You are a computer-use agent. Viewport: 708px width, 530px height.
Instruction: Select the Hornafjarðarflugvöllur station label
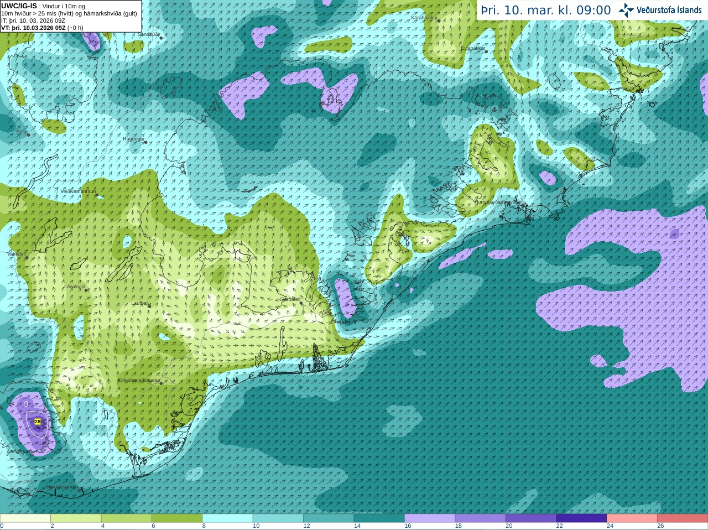coord(498,202)
